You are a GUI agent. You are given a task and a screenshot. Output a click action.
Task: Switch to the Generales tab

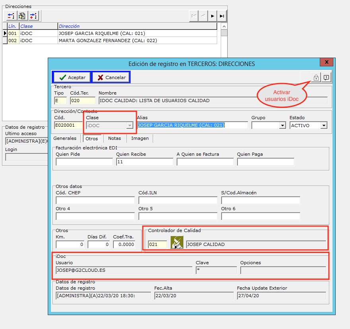[x=66, y=139]
